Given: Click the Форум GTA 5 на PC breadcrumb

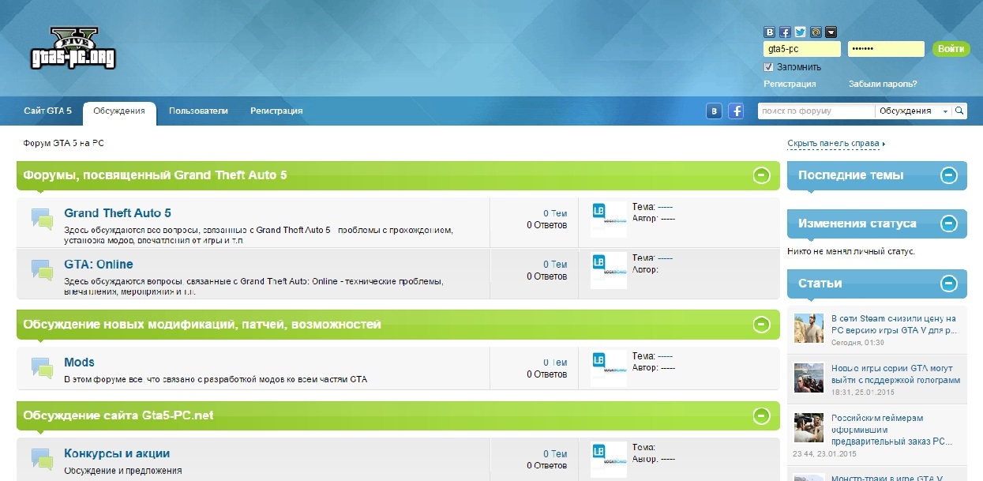Looking at the screenshot, I should point(64,144).
